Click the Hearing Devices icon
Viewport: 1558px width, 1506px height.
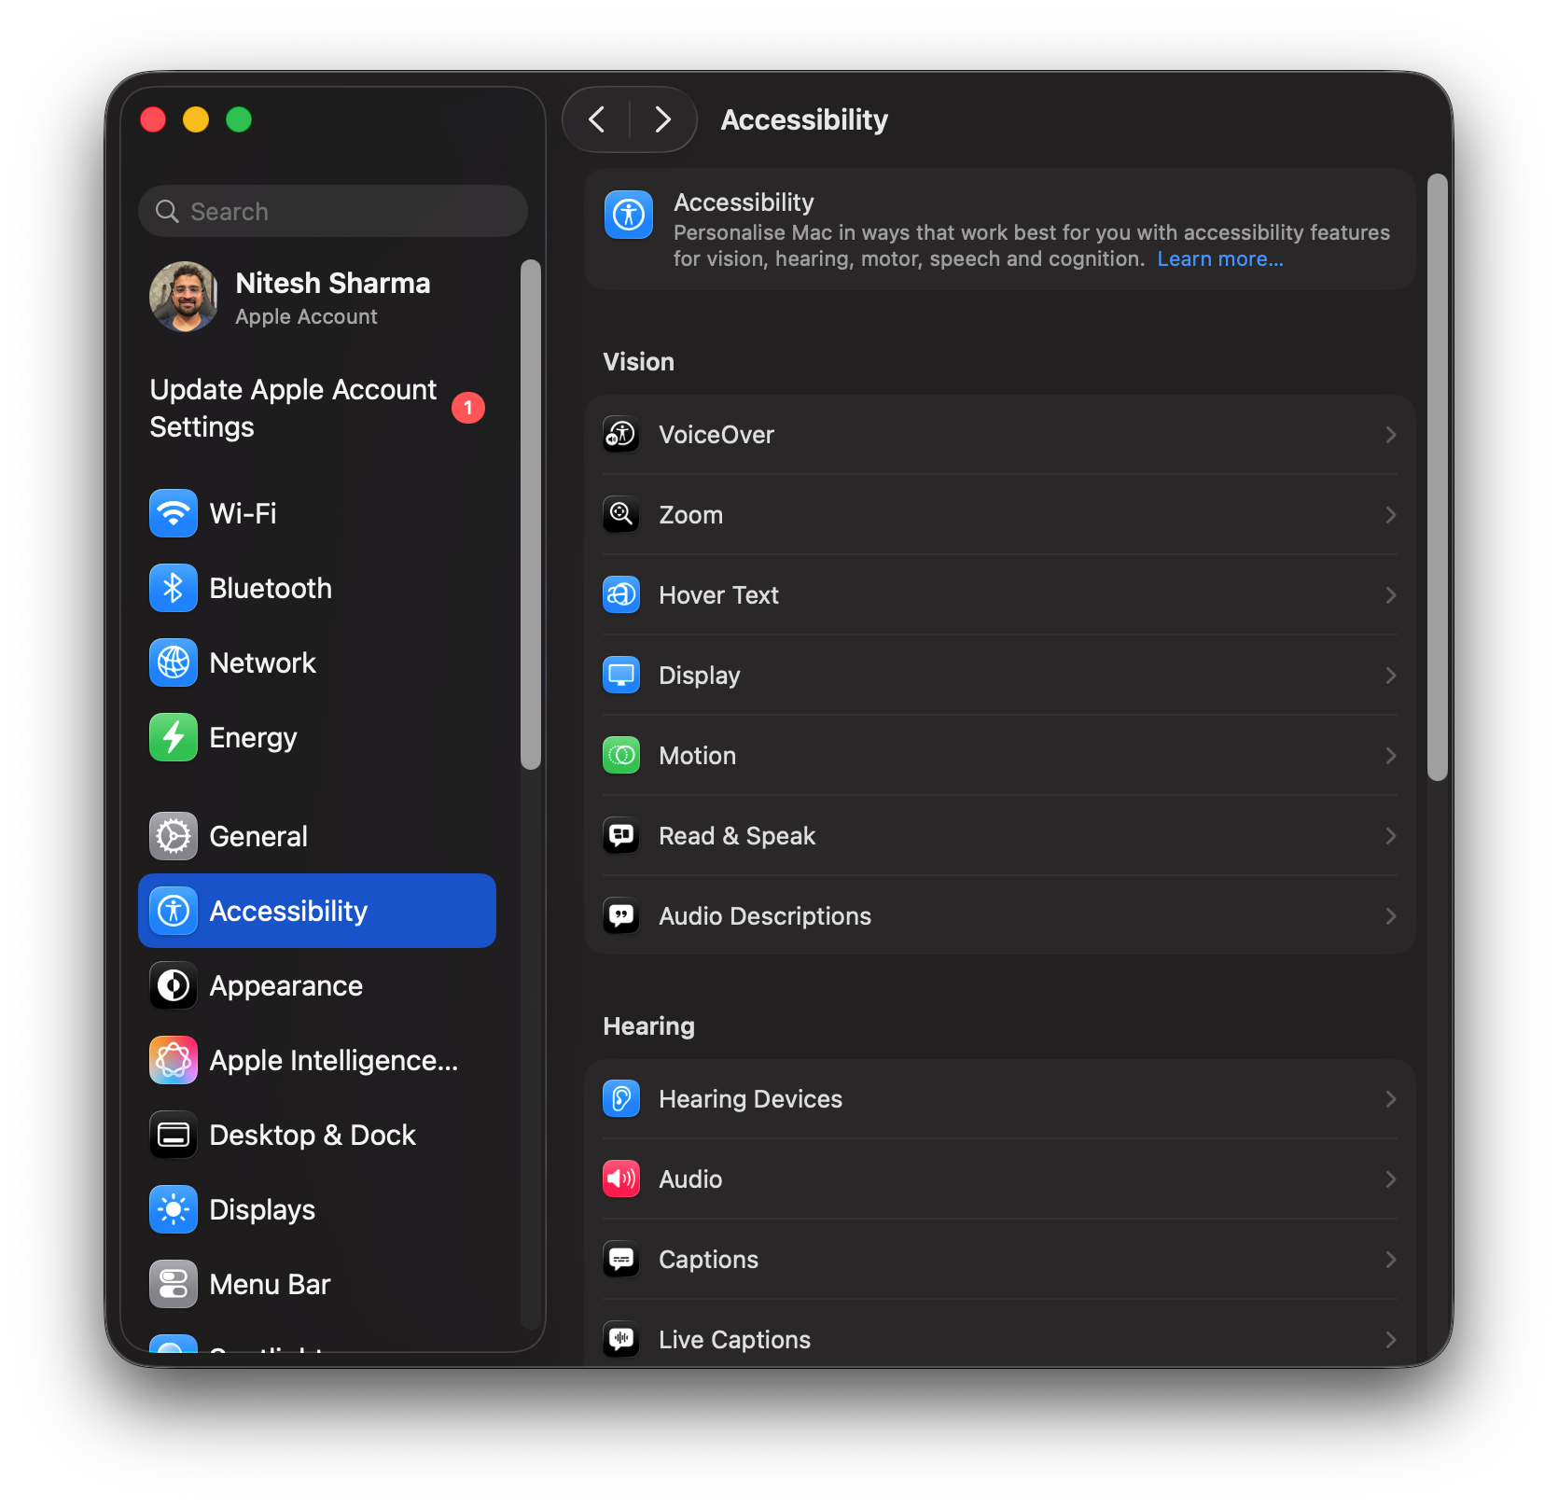[x=620, y=1098]
